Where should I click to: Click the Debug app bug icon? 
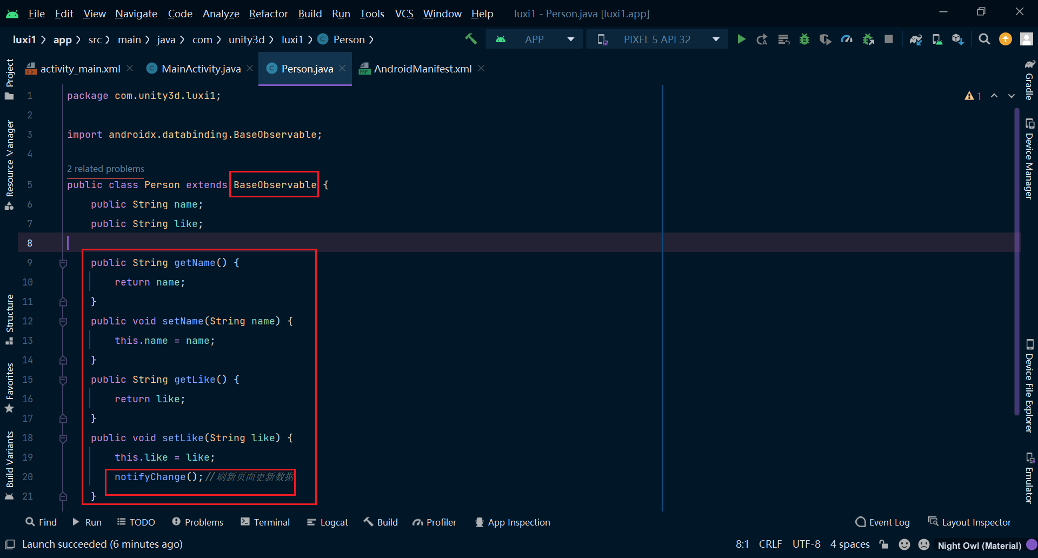804,39
